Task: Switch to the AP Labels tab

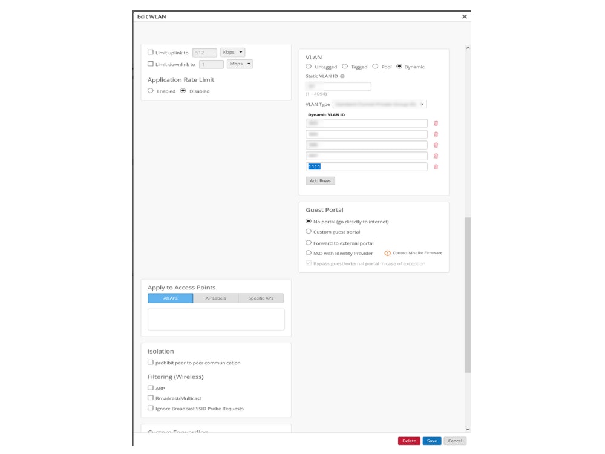Action: click(x=215, y=298)
